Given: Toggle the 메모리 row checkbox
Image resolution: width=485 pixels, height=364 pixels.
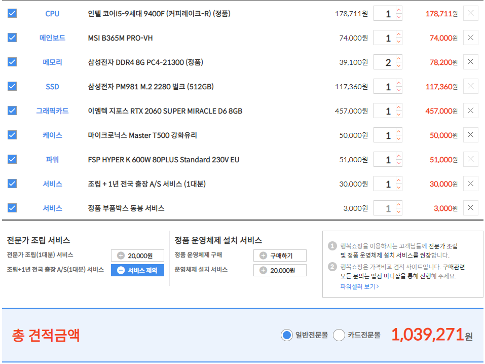Looking at the screenshot, I should pos(12,62).
